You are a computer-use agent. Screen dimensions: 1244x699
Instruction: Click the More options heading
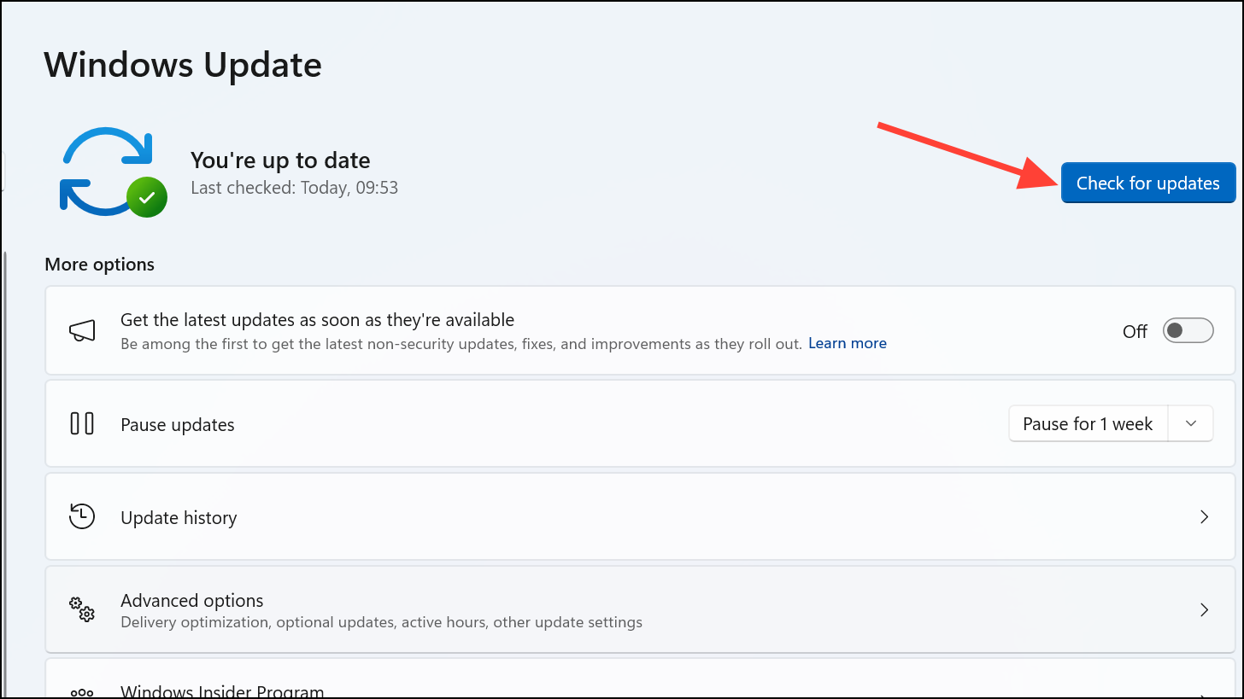pyautogui.click(x=99, y=265)
